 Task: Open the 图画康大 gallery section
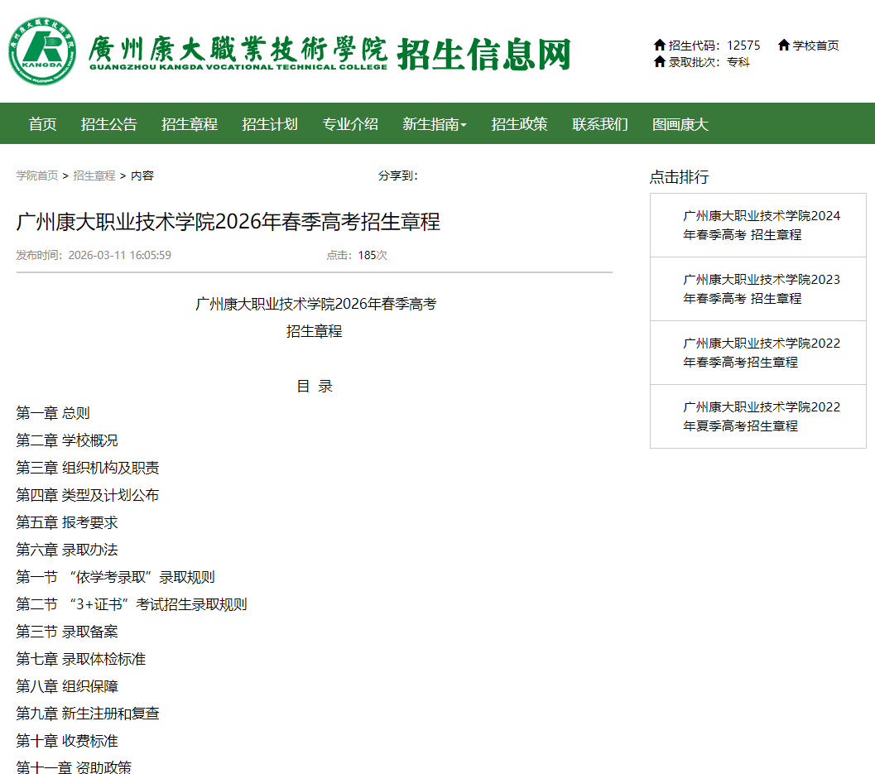679,123
